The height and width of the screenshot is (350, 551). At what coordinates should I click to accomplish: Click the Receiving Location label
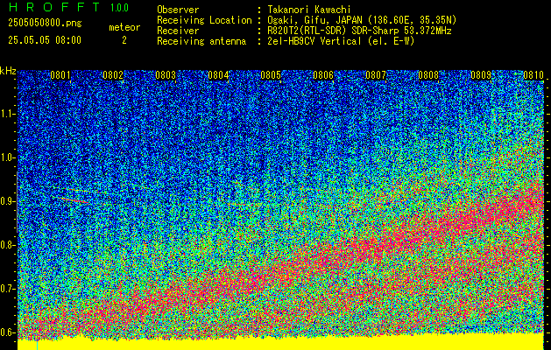pos(204,20)
